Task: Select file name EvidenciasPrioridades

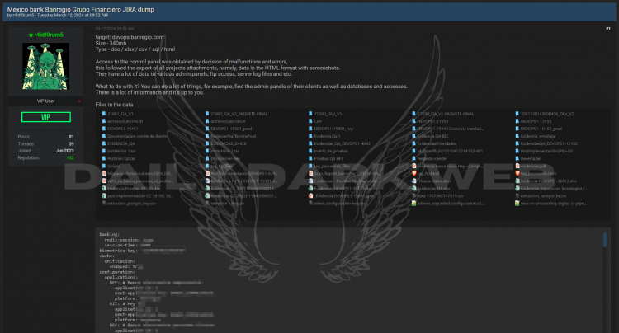Action: (437, 144)
